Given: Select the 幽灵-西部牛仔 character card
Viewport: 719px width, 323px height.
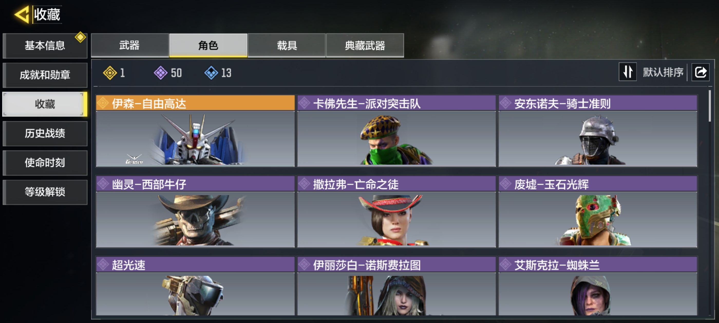Looking at the screenshot, I should click(195, 211).
